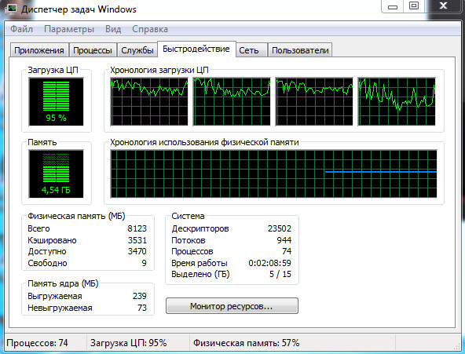Click the Кэшировано value 3531
465x354 pixels.
pyautogui.click(x=137, y=240)
